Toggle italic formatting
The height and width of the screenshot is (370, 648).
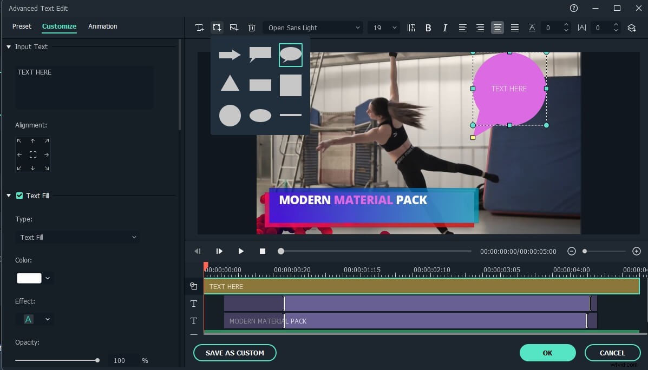pos(445,28)
